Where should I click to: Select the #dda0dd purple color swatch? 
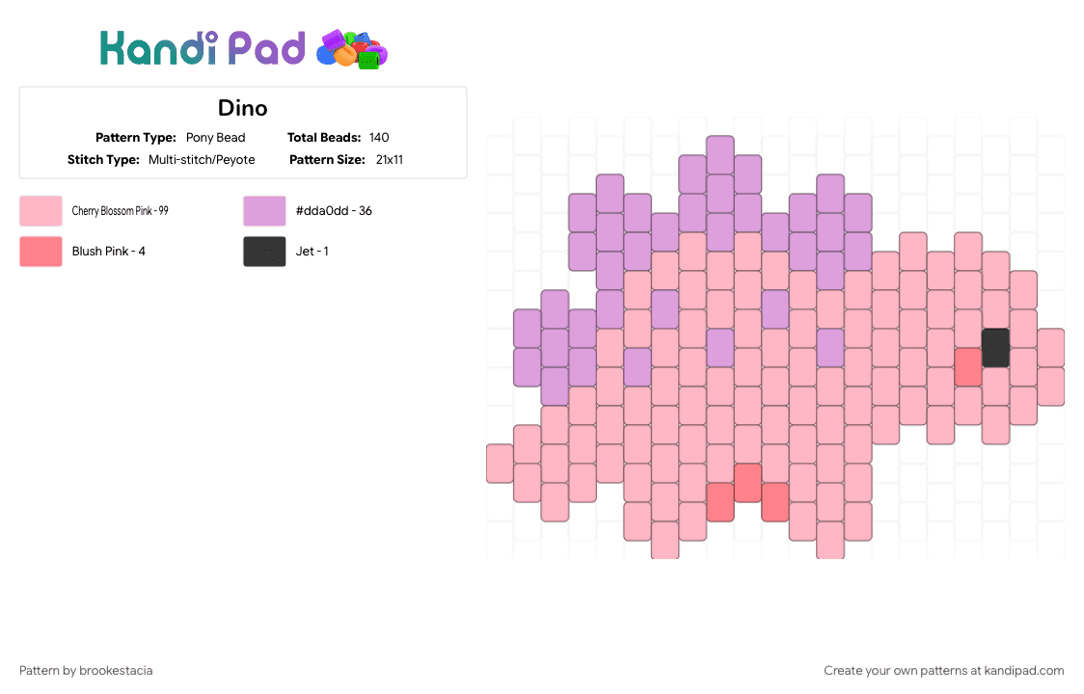tap(264, 211)
